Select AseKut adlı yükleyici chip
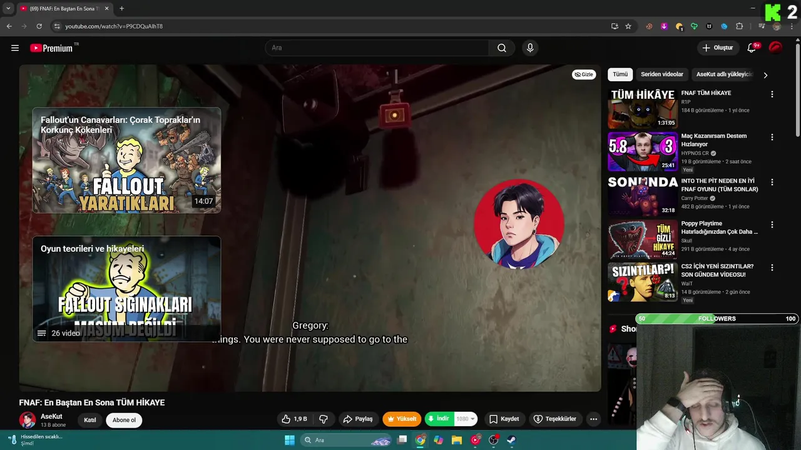The width and height of the screenshot is (801, 450). pyautogui.click(x=724, y=74)
